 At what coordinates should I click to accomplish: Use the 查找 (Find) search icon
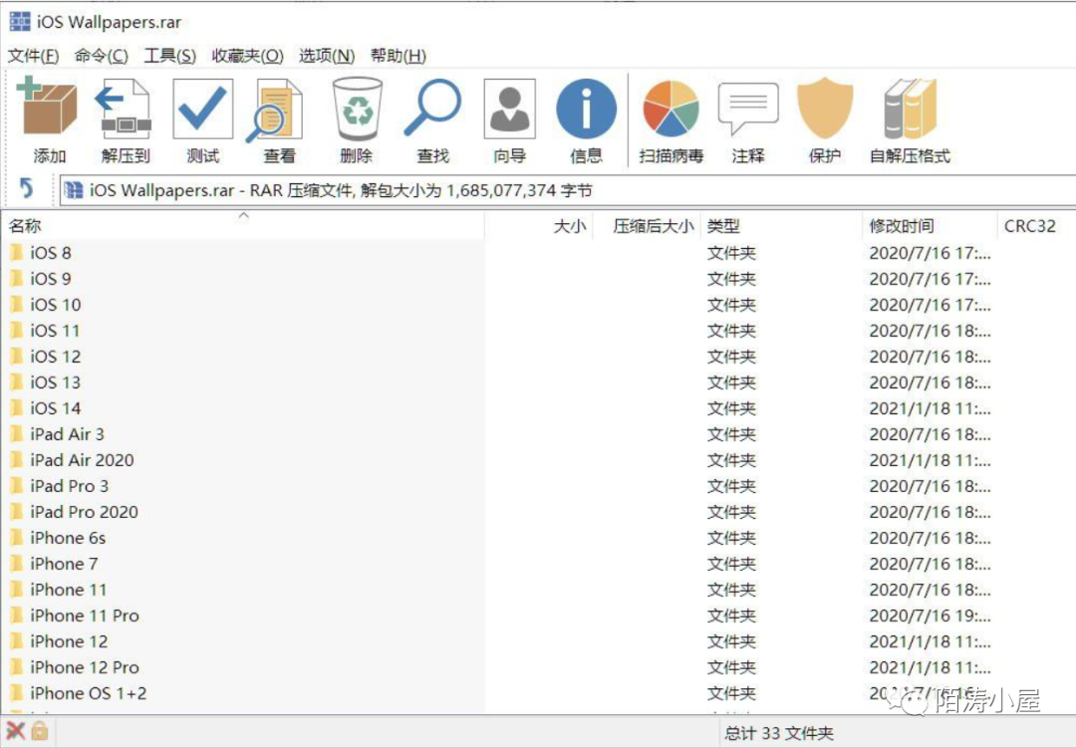click(x=432, y=110)
